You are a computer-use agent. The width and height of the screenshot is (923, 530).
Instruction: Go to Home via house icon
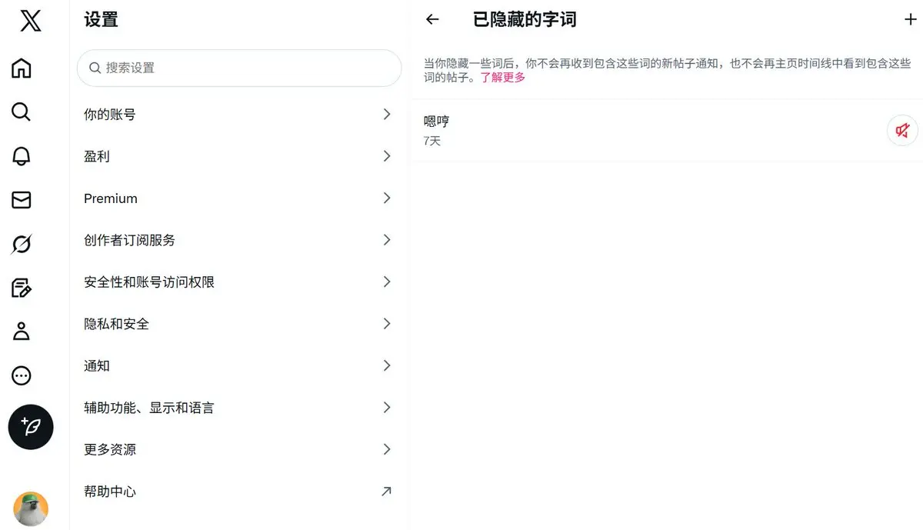pos(22,68)
